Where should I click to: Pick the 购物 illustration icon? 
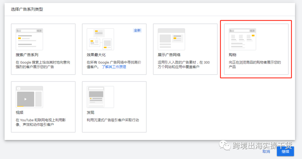[242, 39]
